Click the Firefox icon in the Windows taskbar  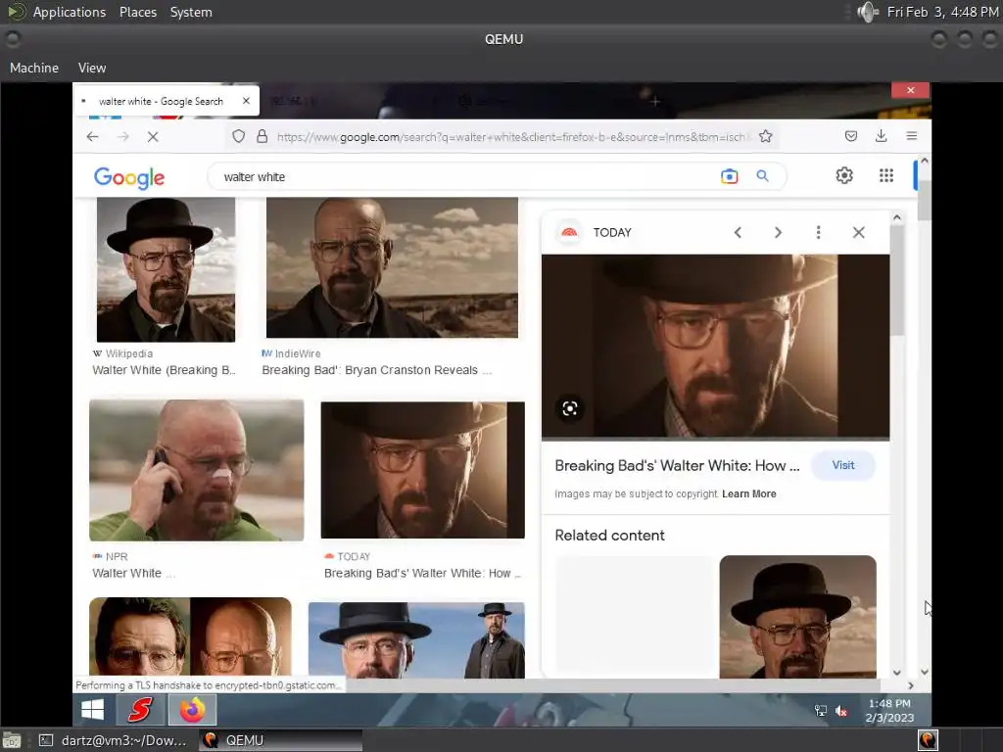pos(192,709)
